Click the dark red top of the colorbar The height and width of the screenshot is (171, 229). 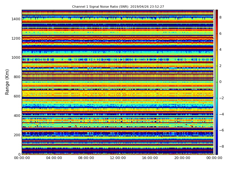[x=217, y=12]
